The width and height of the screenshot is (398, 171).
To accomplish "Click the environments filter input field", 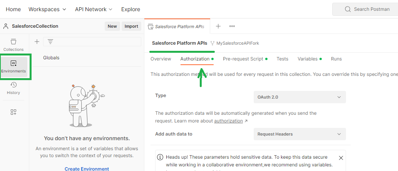I will (92, 42).
